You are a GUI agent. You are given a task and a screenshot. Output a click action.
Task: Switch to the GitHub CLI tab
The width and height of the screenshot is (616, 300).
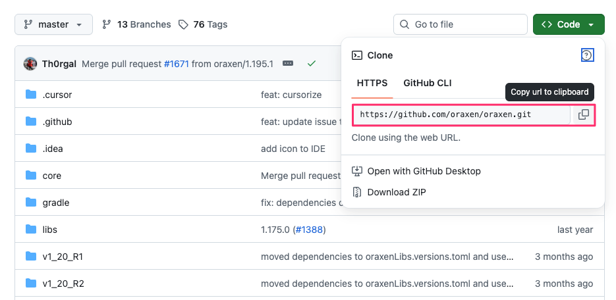pyautogui.click(x=428, y=83)
